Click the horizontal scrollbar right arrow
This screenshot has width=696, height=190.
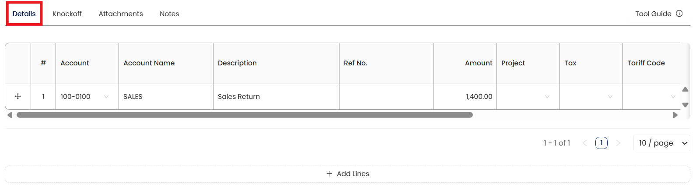675,115
